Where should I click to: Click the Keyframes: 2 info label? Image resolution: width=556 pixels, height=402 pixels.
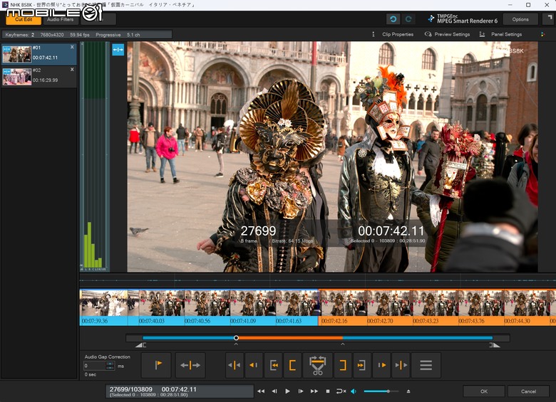19,35
